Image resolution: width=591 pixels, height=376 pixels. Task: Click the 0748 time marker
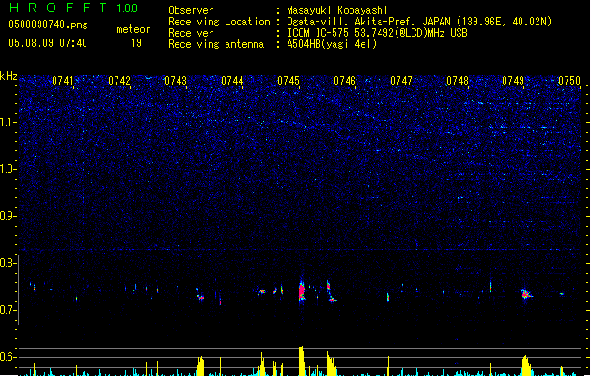[458, 81]
